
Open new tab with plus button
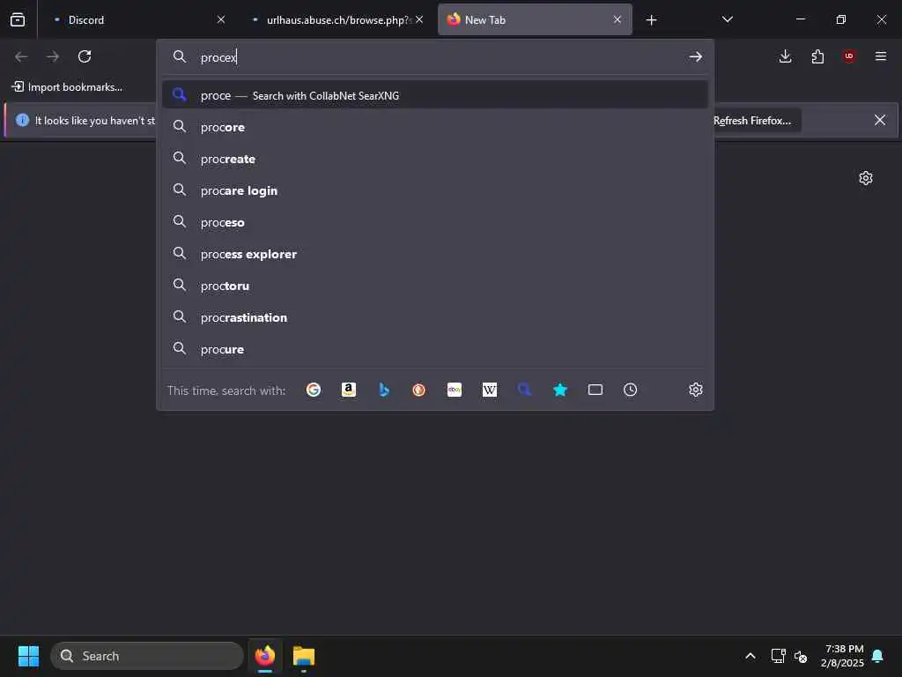click(x=651, y=20)
